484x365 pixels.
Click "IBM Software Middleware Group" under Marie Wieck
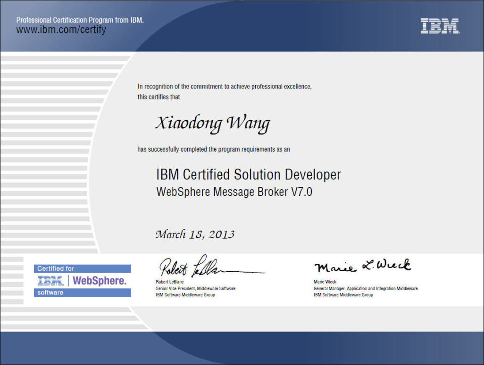tap(343, 295)
